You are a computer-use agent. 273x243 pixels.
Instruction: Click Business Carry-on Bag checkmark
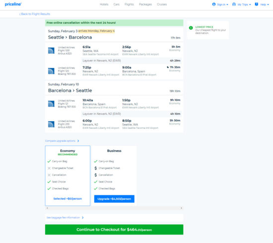click(x=96, y=161)
